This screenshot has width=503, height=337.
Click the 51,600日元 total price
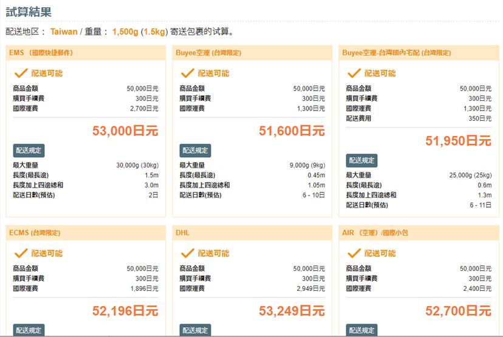tap(292, 131)
